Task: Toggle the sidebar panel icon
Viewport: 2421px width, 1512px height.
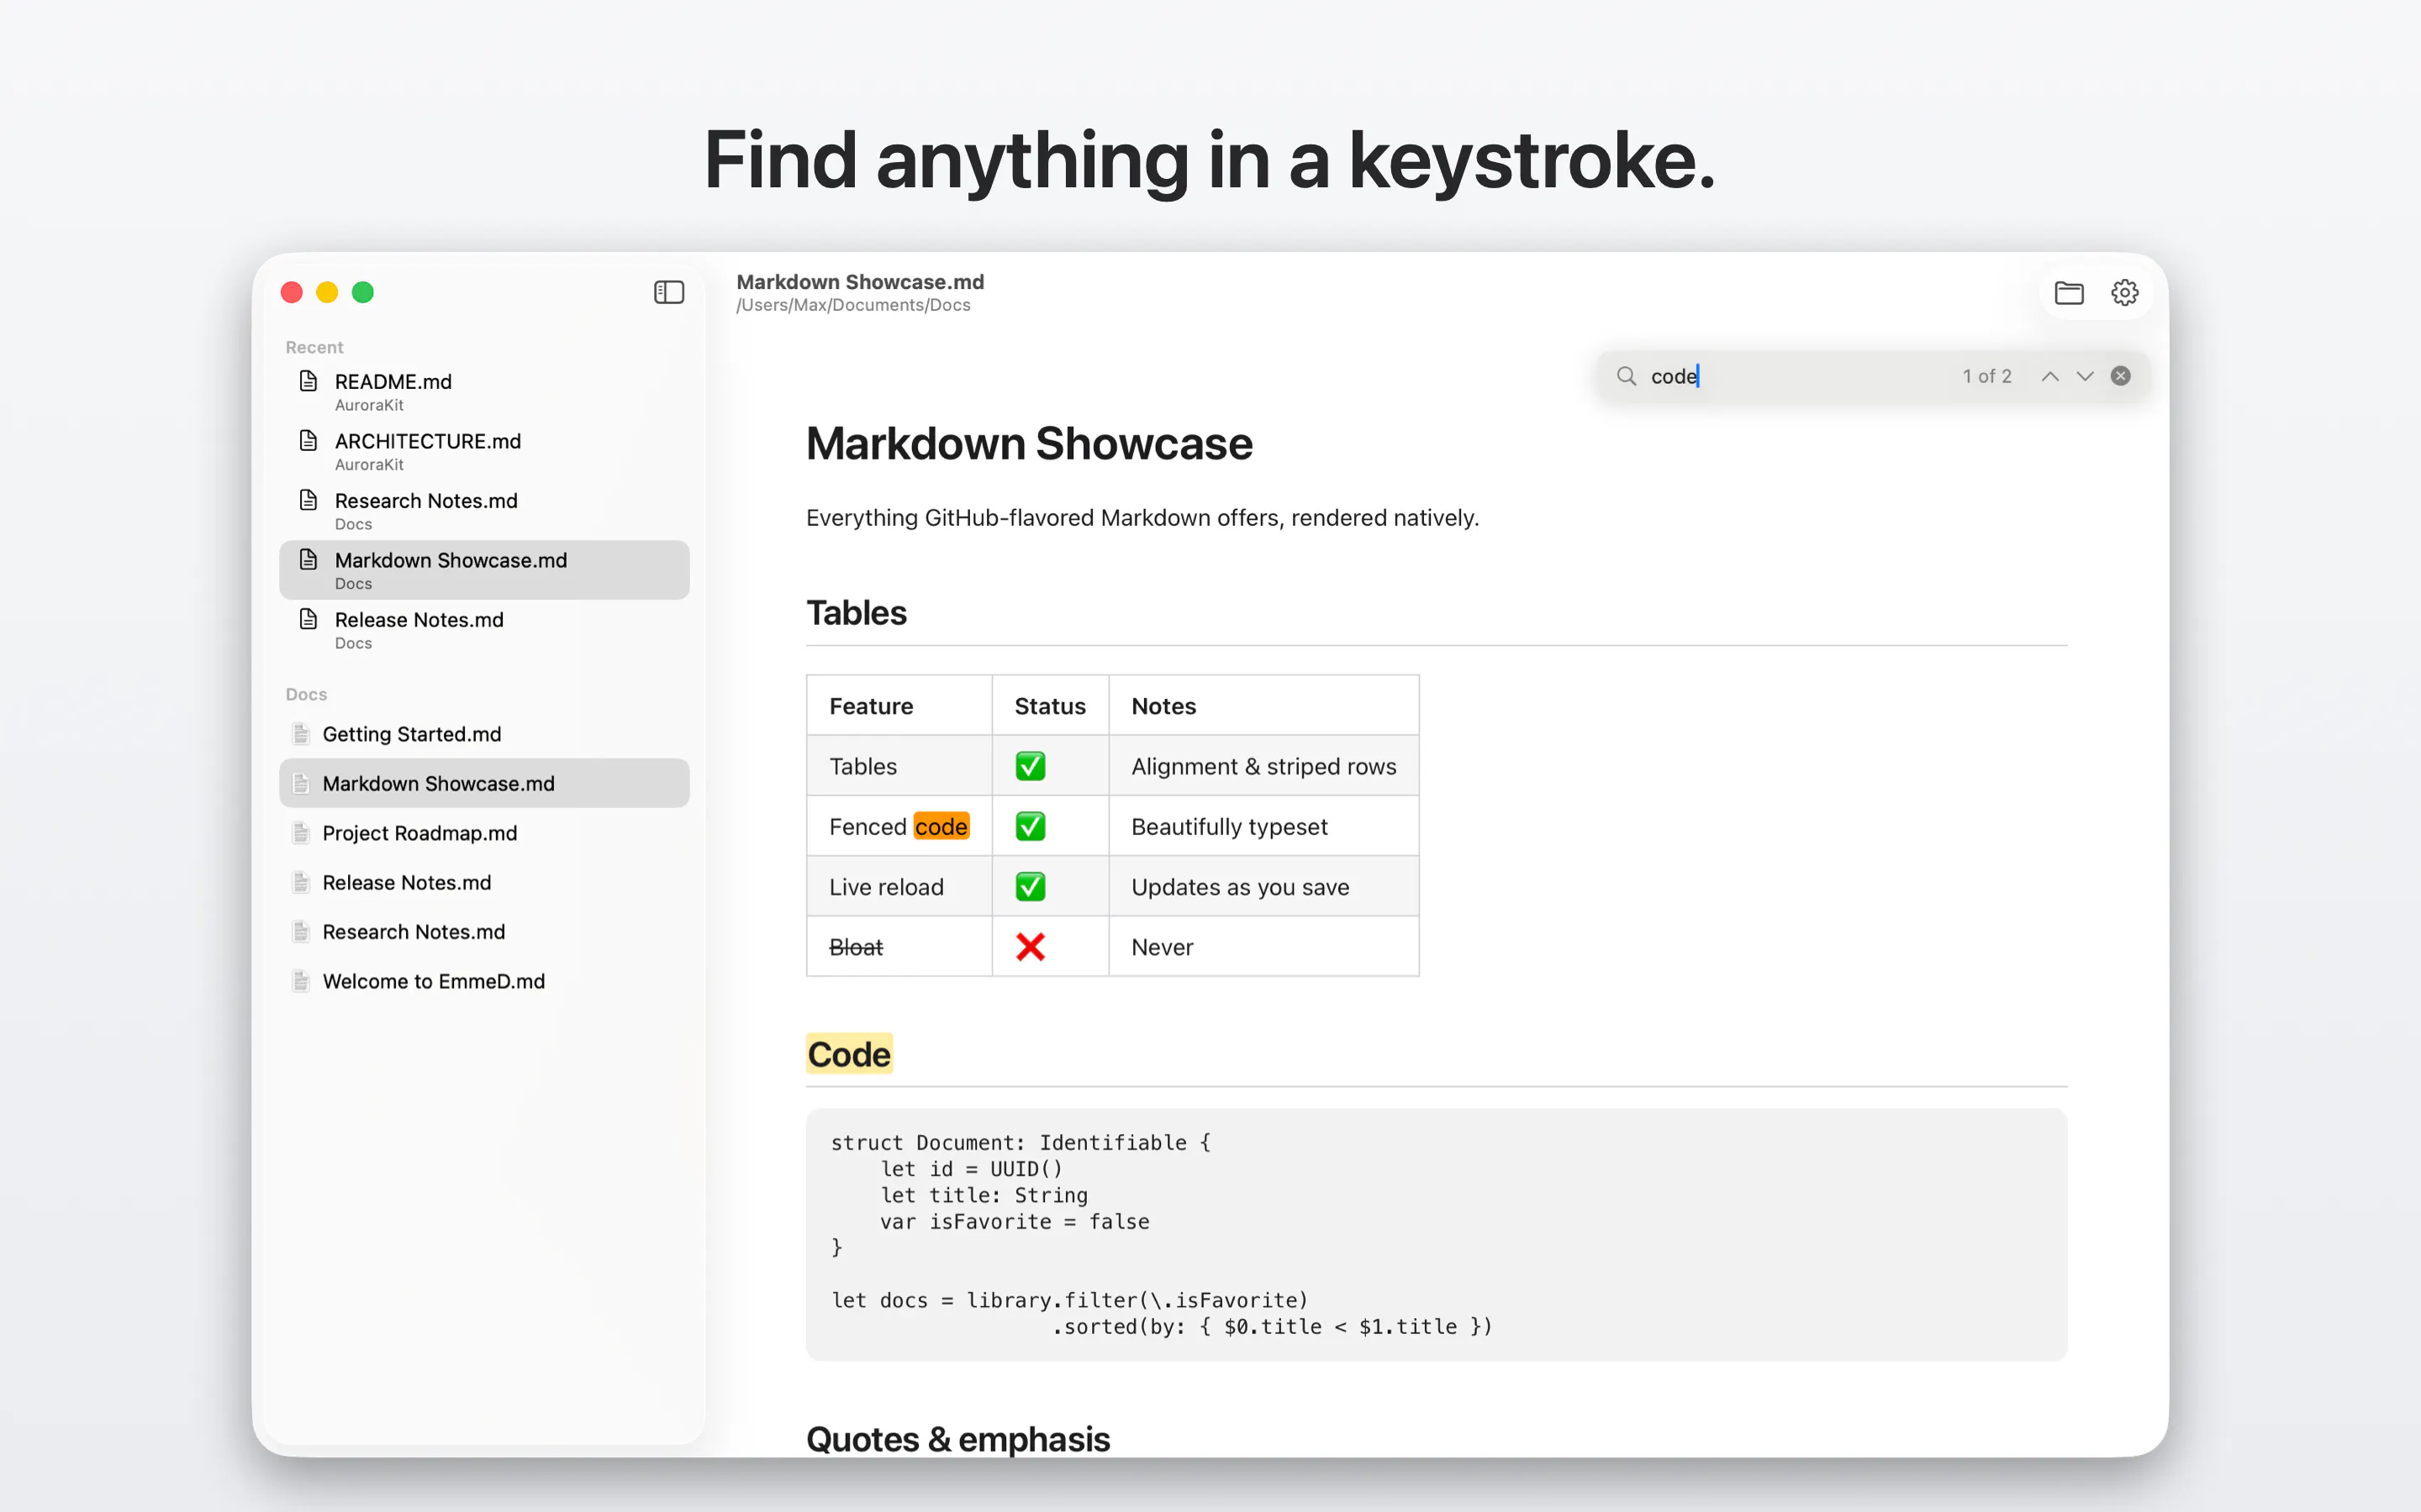Action: tap(668, 292)
